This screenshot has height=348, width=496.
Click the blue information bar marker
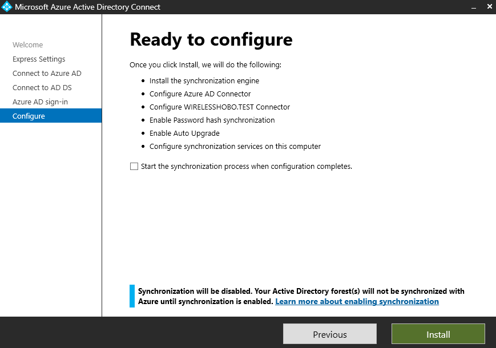tap(132, 296)
